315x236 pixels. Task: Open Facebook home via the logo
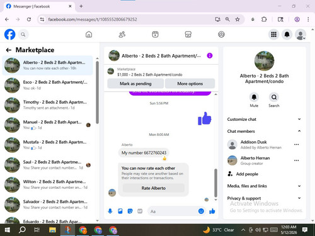[x=10, y=35]
